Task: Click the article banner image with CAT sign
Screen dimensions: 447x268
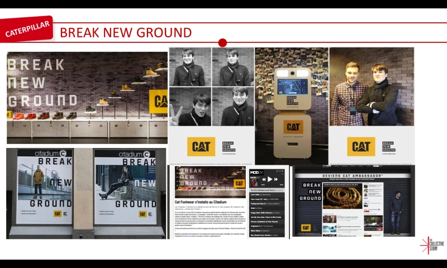Action: (x=210, y=182)
